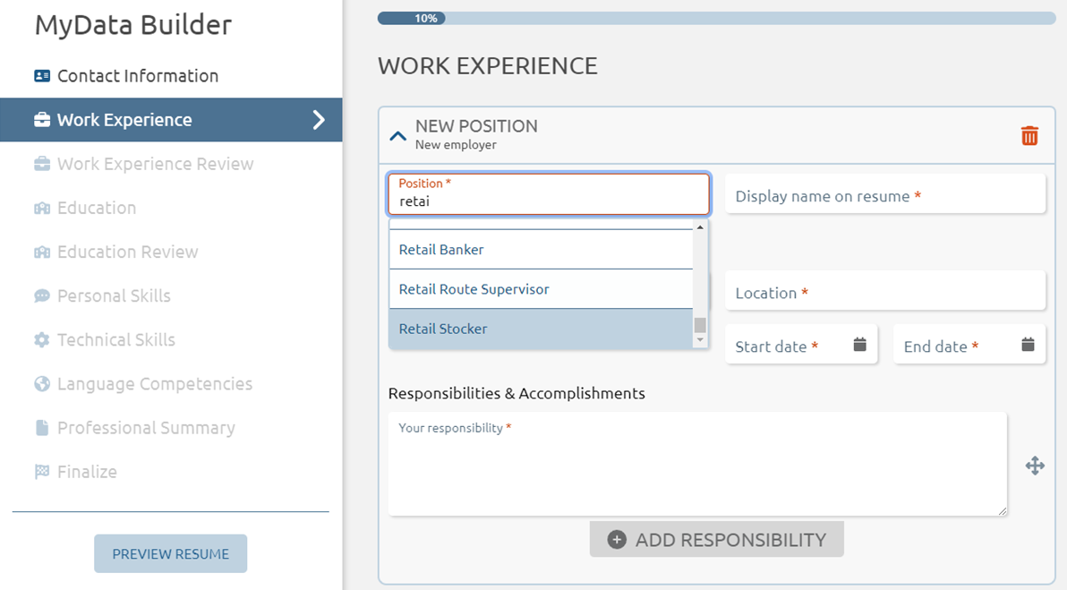
Task: Focus the Display name on resume field
Action: [884, 195]
